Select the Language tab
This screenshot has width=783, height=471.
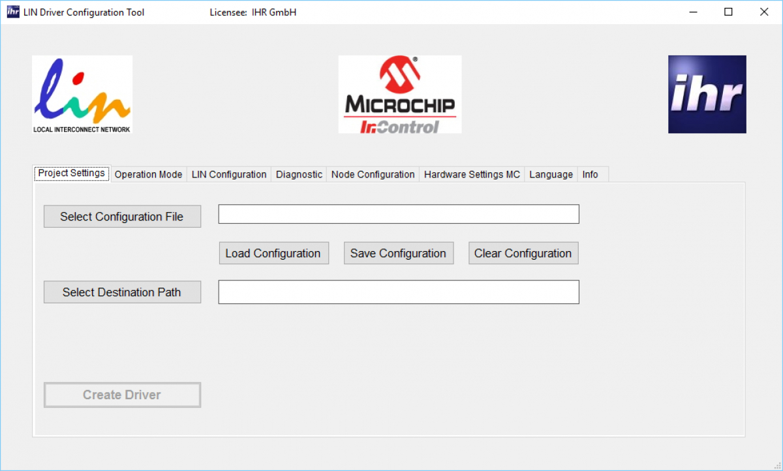point(551,174)
